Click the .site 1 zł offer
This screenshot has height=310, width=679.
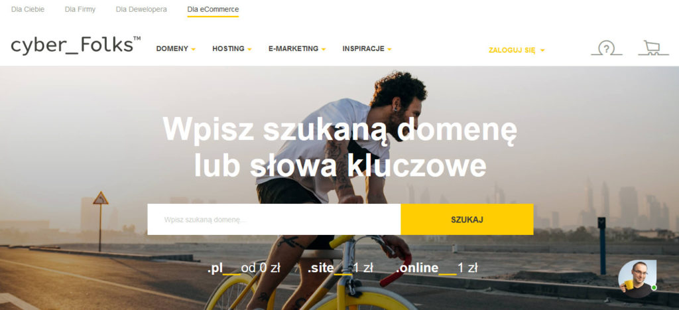point(340,268)
